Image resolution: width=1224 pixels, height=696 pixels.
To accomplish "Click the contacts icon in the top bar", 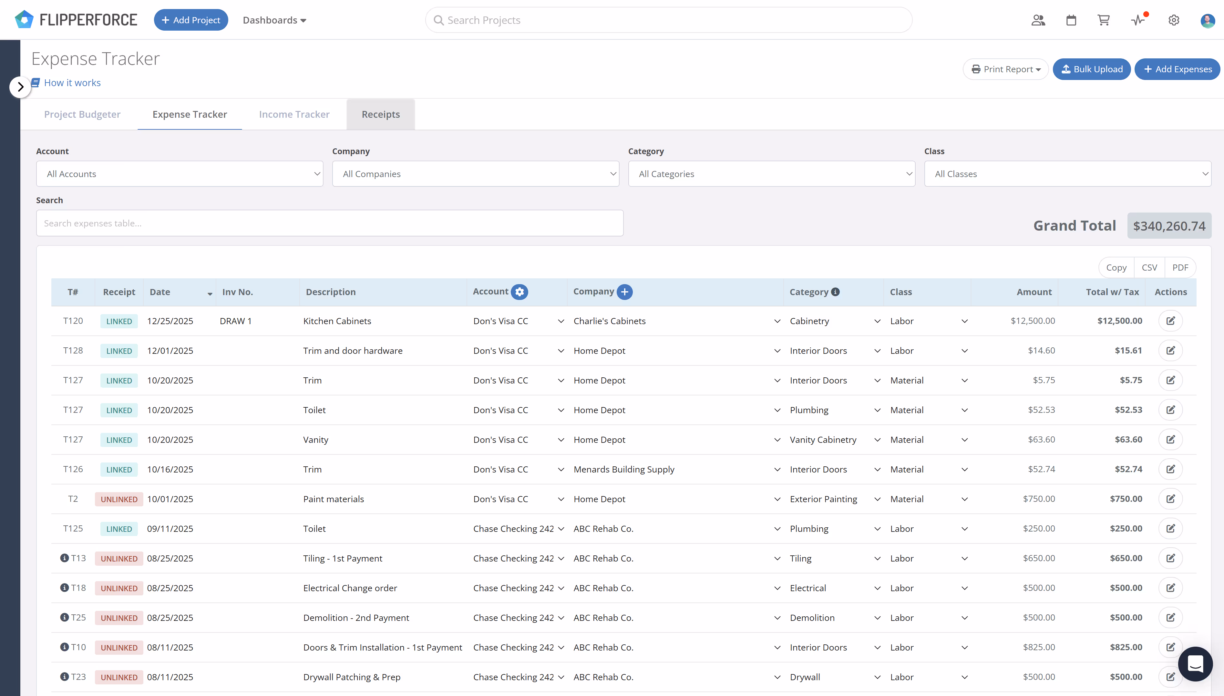I will 1038,20.
